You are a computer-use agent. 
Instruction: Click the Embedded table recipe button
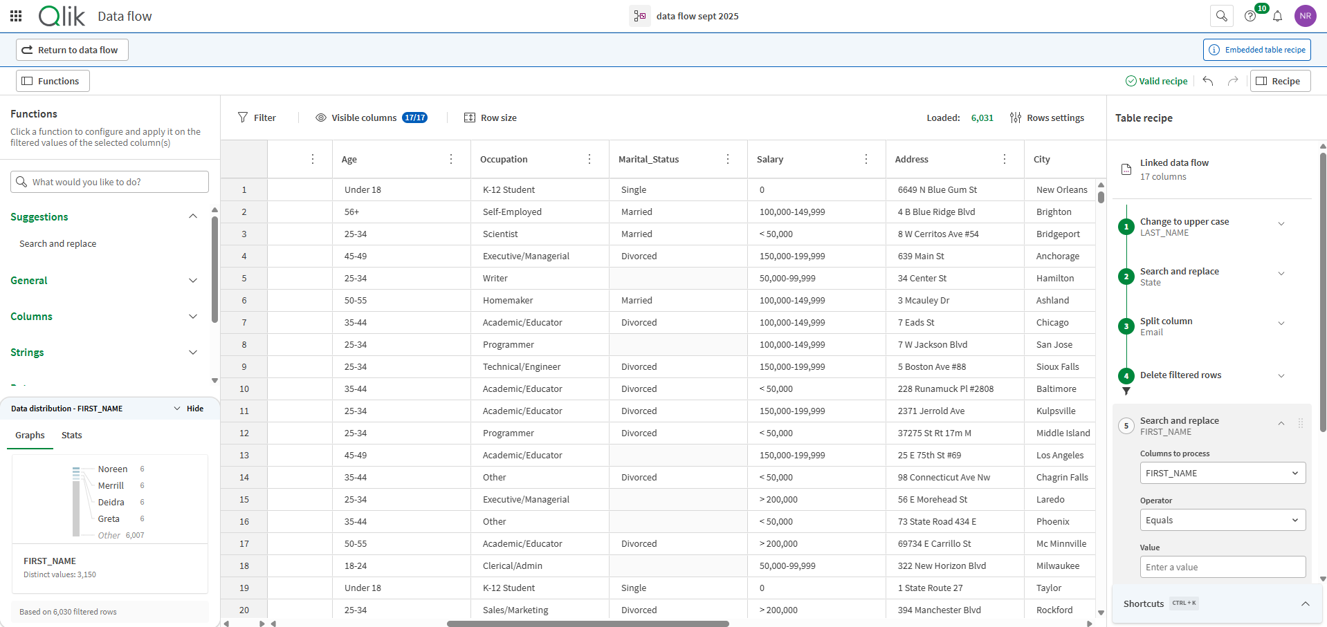point(1256,50)
